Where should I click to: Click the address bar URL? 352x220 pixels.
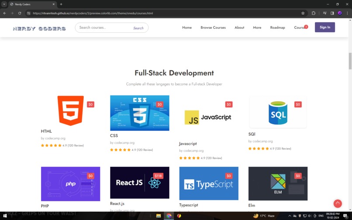pos(93,13)
